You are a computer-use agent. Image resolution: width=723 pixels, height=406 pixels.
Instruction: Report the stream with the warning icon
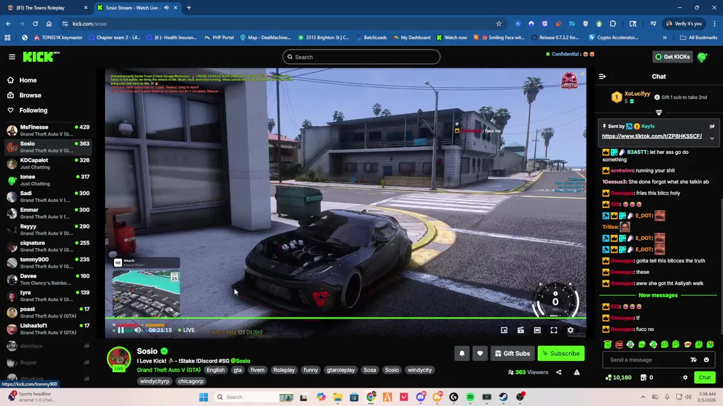point(577,372)
